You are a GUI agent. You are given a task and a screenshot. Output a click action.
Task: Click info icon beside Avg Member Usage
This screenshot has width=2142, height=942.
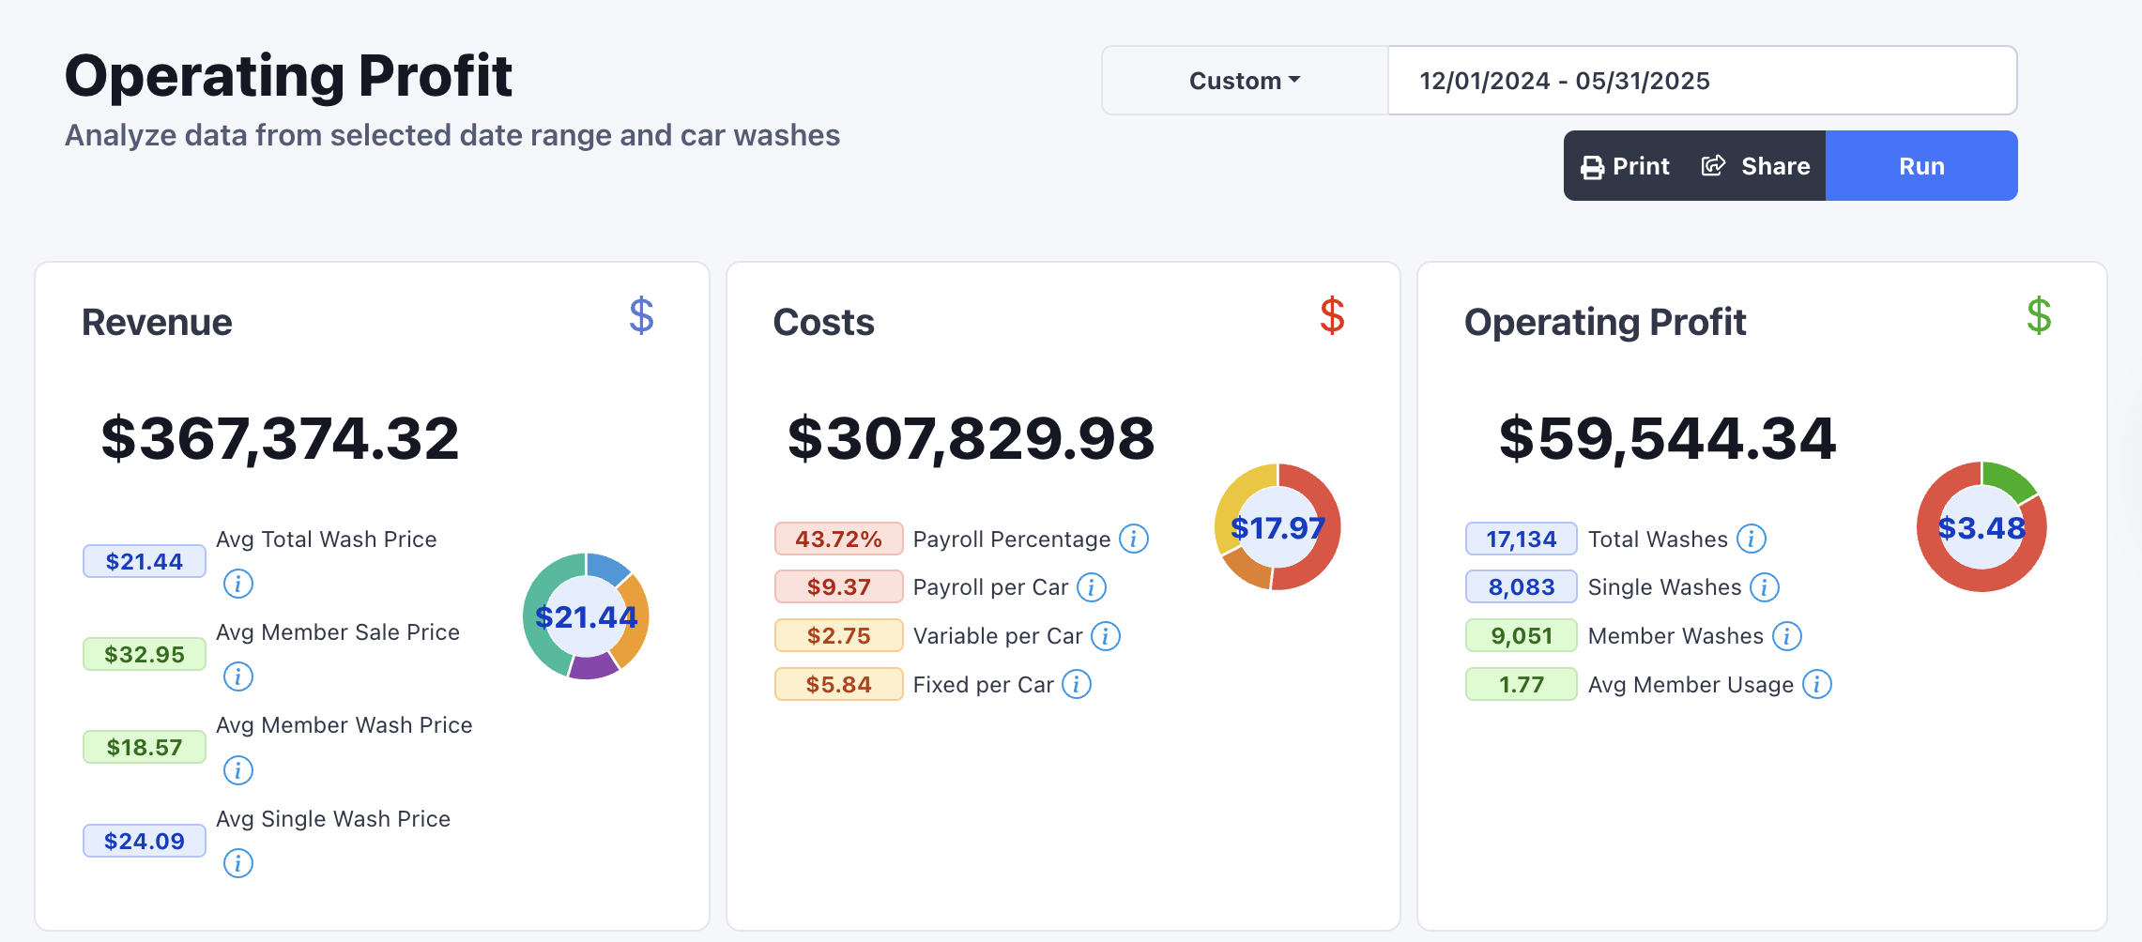(1817, 685)
